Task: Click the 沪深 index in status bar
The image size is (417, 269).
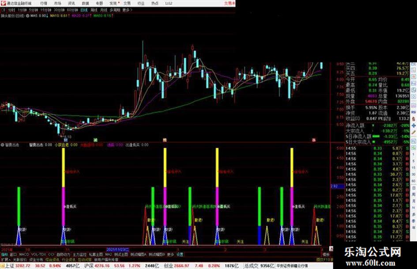Action: (89, 265)
